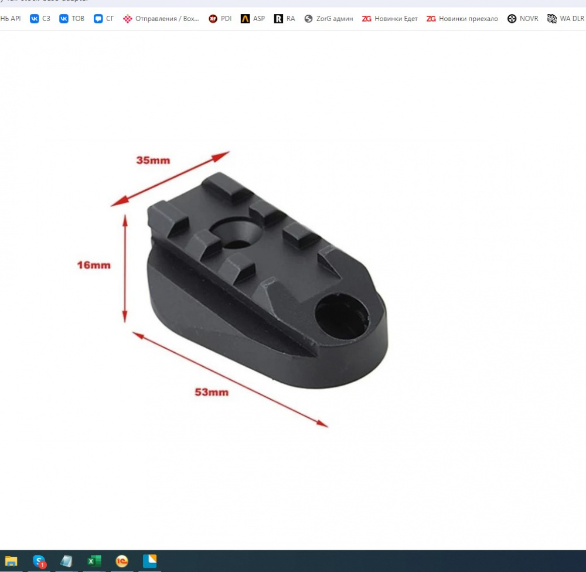The image size is (586, 572).
Task: Open Skype from the taskbar
Action: tap(39, 561)
